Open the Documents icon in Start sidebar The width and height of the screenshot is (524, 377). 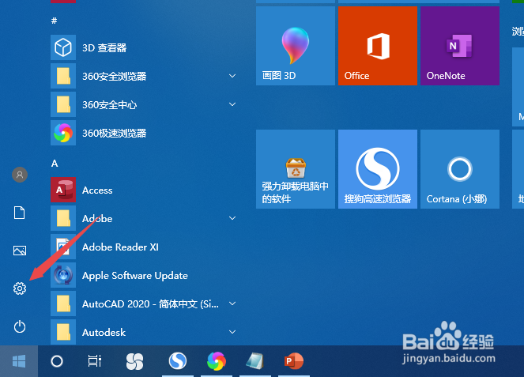point(20,213)
